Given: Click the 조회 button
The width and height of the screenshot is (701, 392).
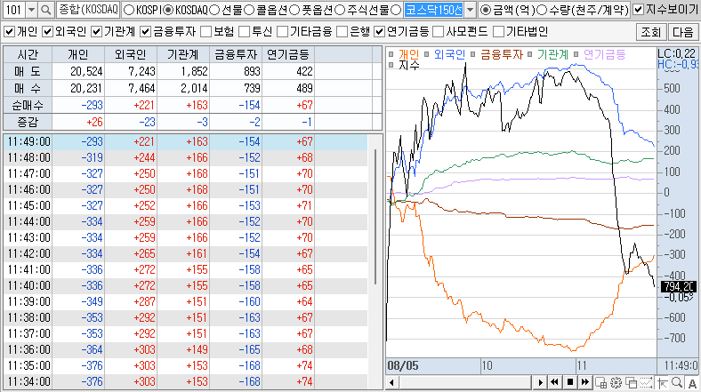Looking at the screenshot, I should tap(651, 32).
